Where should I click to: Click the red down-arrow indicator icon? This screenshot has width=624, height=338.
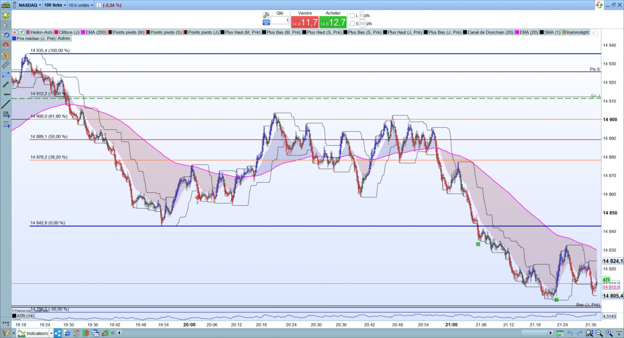(x=15, y=32)
